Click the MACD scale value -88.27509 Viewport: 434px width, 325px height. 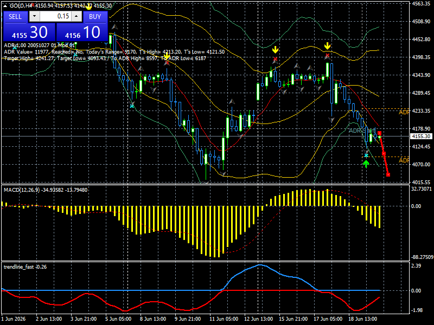tap(422, 257)
